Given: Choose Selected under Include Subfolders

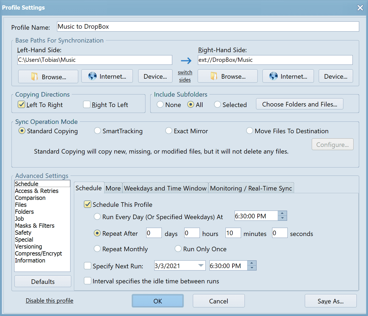Looking at the screenshot, I should pyautogui.click(x=217, y=105).
